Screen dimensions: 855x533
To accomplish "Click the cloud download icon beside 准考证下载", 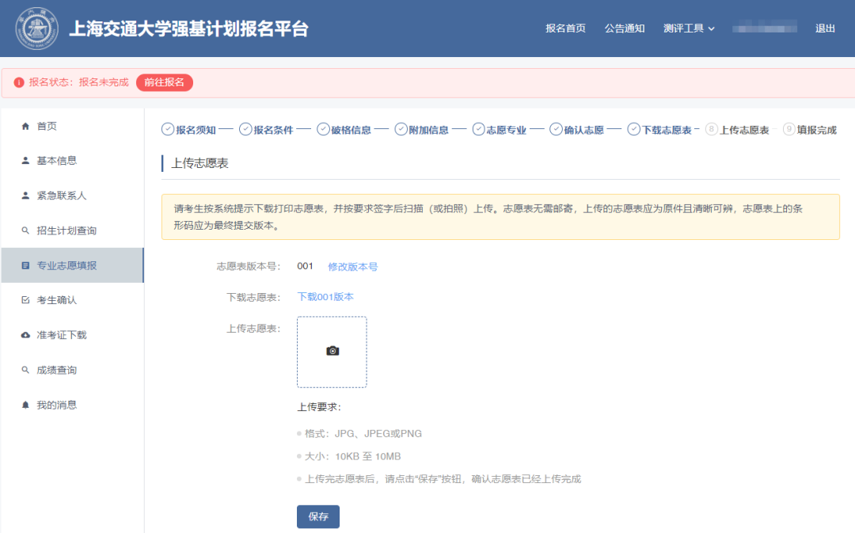I will [25, 335].
